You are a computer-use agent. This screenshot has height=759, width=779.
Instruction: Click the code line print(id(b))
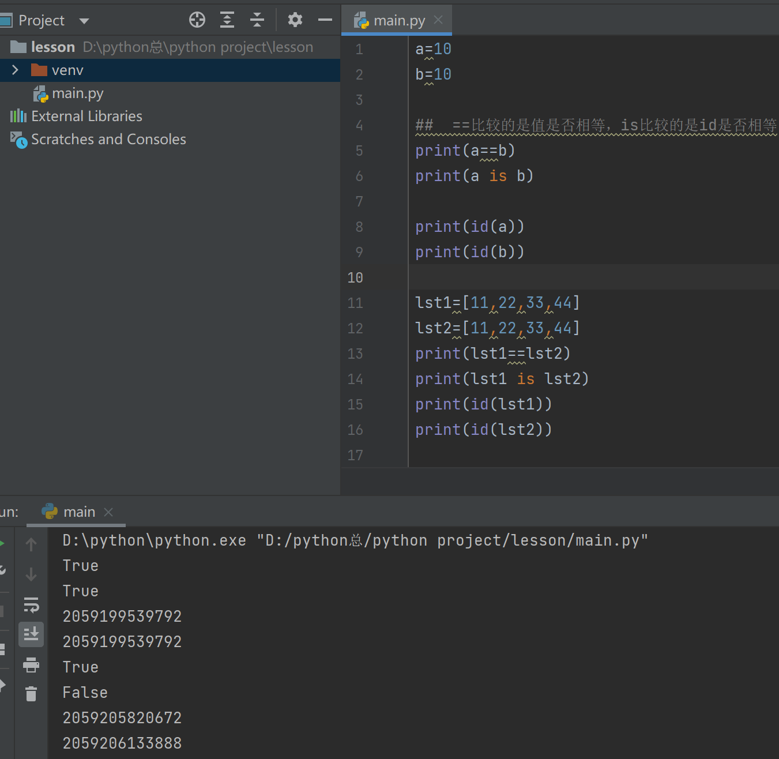pos(469,252)
